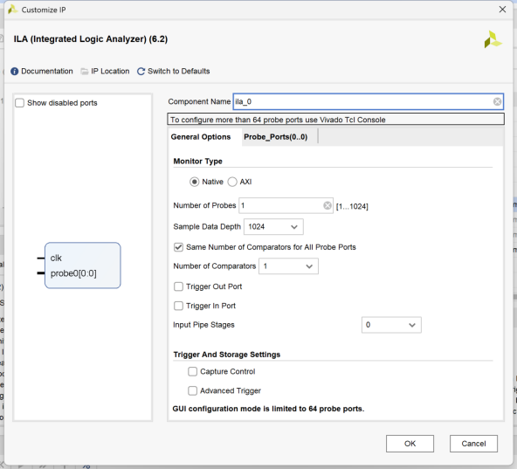Enable the Capture Control checkbox
The height and width of the screenshot is (469, 517).
click(x=192, y=372)
